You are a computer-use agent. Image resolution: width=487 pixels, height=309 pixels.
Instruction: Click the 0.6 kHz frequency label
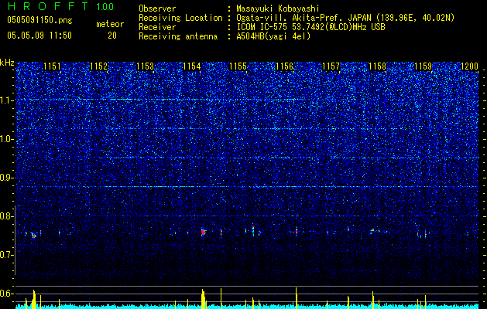(x=7, y=294)
